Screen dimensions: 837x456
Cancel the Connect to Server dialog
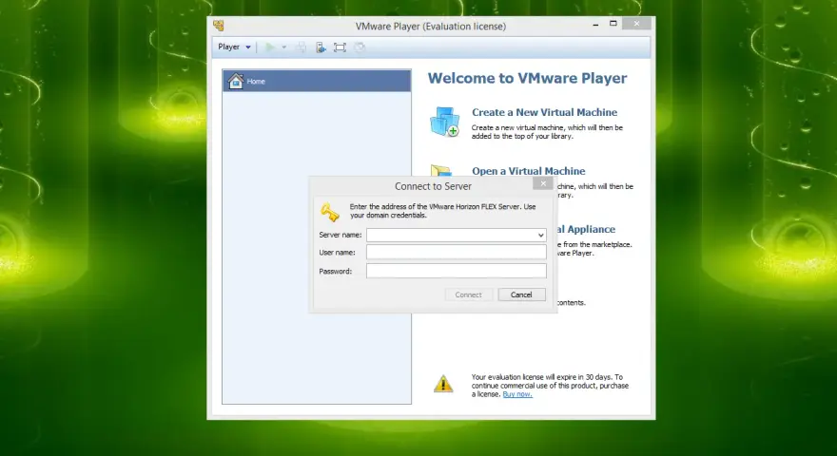click(x=521, y=294)
